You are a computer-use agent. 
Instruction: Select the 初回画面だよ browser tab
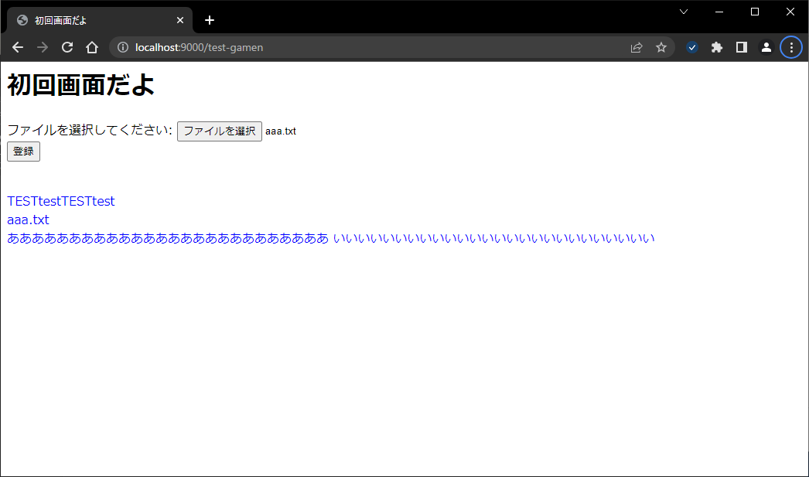[100, 20]
